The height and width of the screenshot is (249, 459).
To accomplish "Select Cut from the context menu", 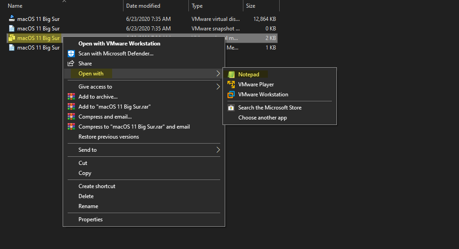I will pyautogui.click(x=83, y=163).
